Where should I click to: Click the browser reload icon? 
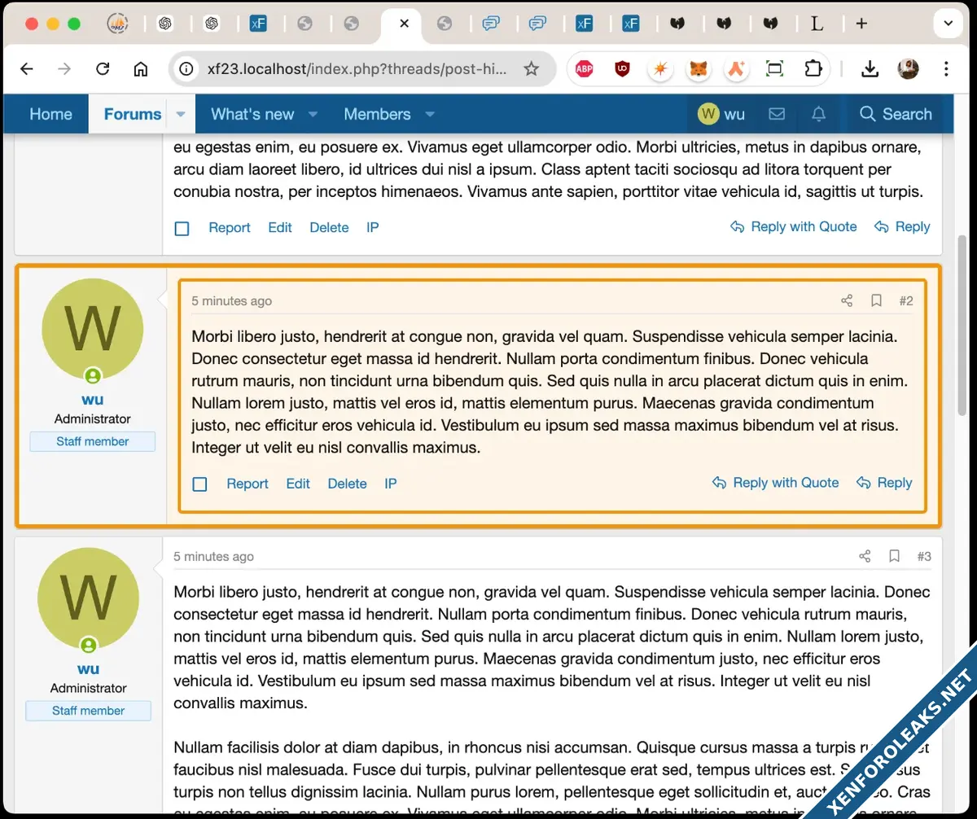coord(103,69)
